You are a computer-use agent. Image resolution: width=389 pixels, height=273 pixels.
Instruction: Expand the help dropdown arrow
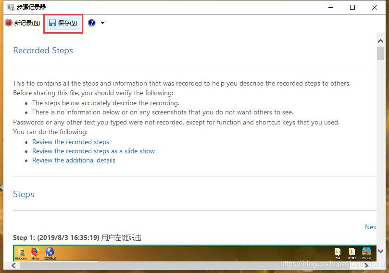(102, 23)
